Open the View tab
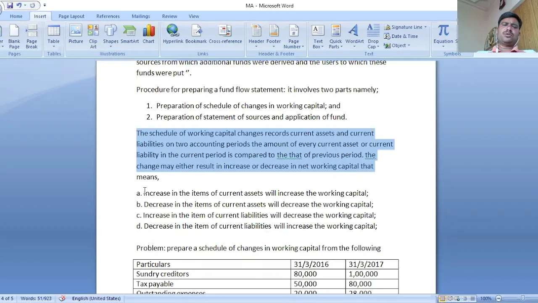Screen dimensions: 538x303 (194, 16)
